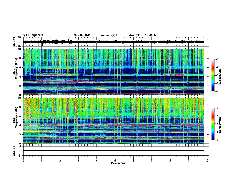Image resolution: width=233 pixels, height=180 pixels.
Task: Click the time axis tick label "6"
Action: pyautogui.click(x=134, y=161)
